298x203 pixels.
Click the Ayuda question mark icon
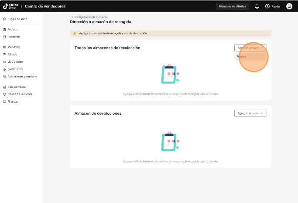(x=267, y=6)
